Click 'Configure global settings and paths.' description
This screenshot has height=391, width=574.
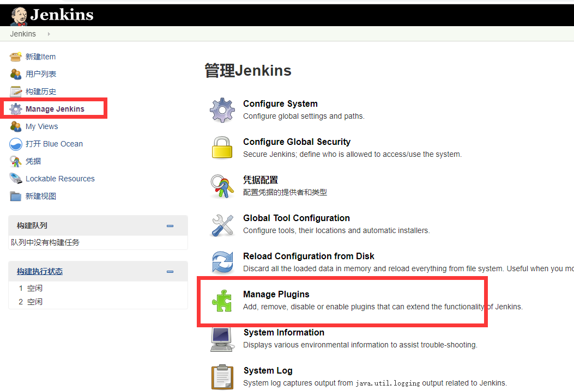pyautogui.click(x=304, y=116)
